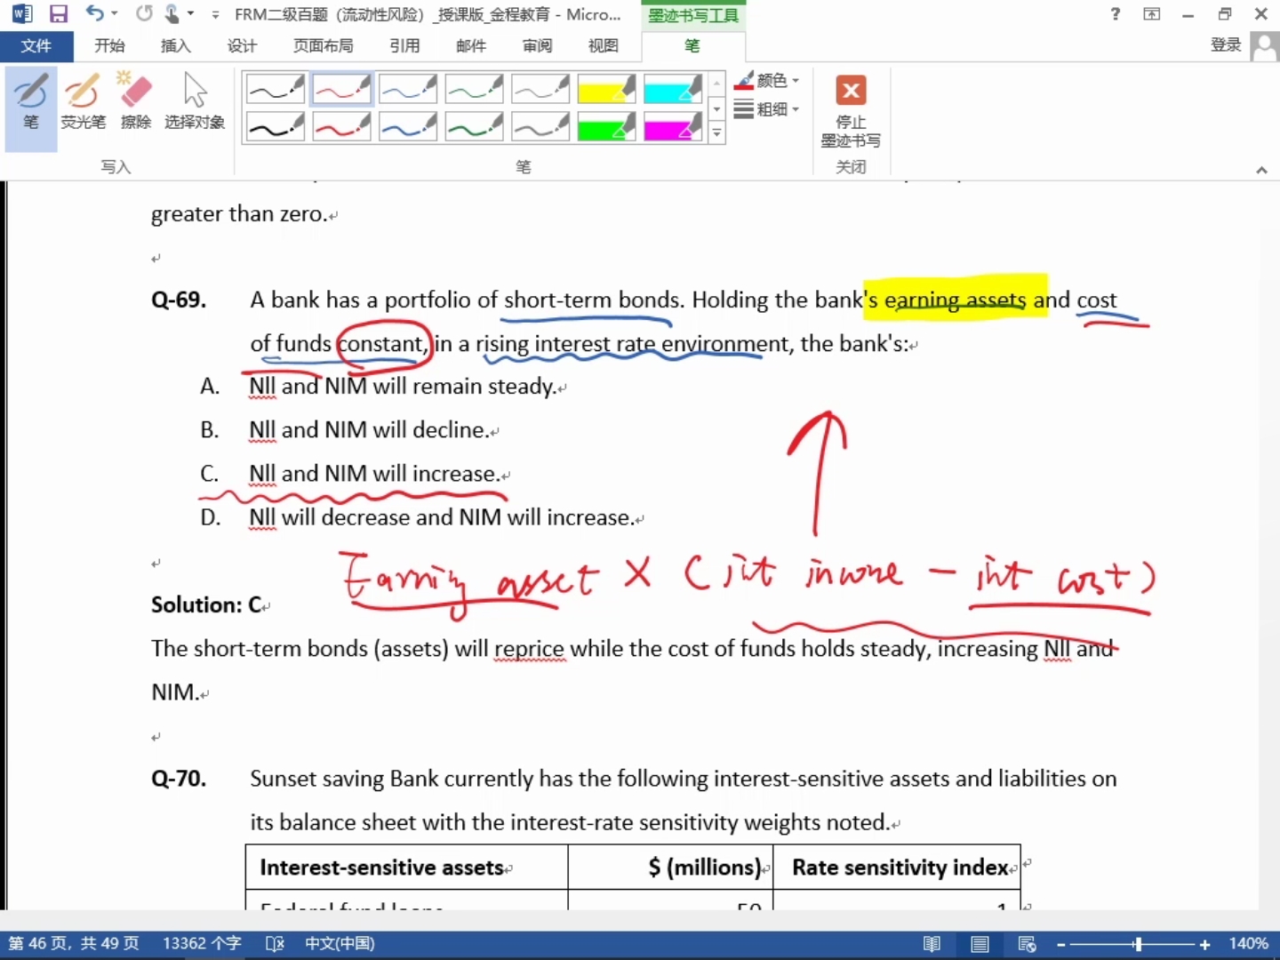
Task: Switch to Read Mode view in status bar
Action: point(932,944)
